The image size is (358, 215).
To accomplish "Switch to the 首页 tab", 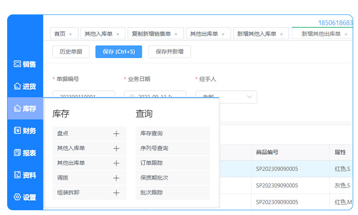I will (60, 34).
